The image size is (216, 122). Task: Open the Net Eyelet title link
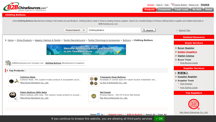tap(105, 92)
